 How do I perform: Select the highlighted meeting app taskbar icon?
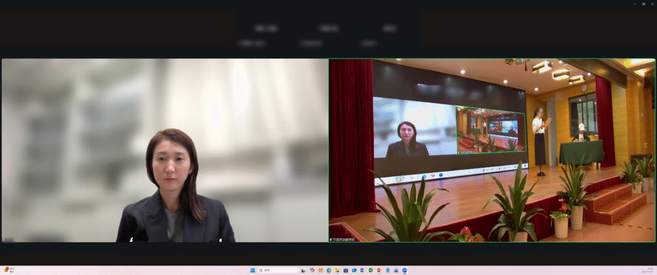[405, 271]
